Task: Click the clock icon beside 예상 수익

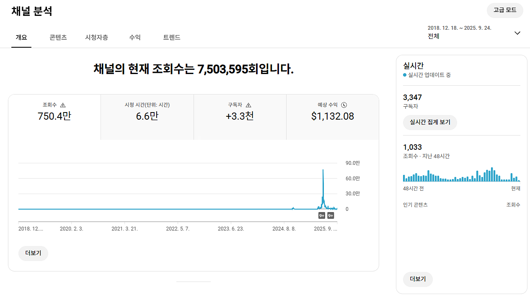Action: pyautogui.click(x=344, y=105)
